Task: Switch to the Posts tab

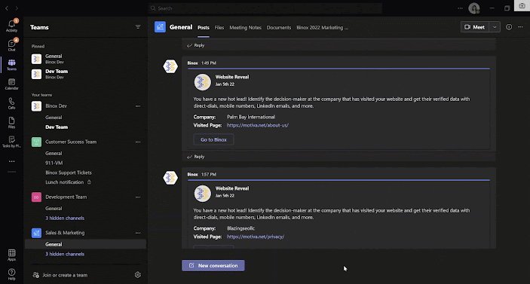Action: pyautogui.click(x=204, y=28)
